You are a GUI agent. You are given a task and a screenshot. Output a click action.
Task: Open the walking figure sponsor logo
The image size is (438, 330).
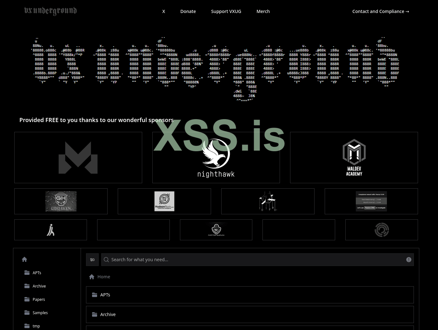[50, 230]
